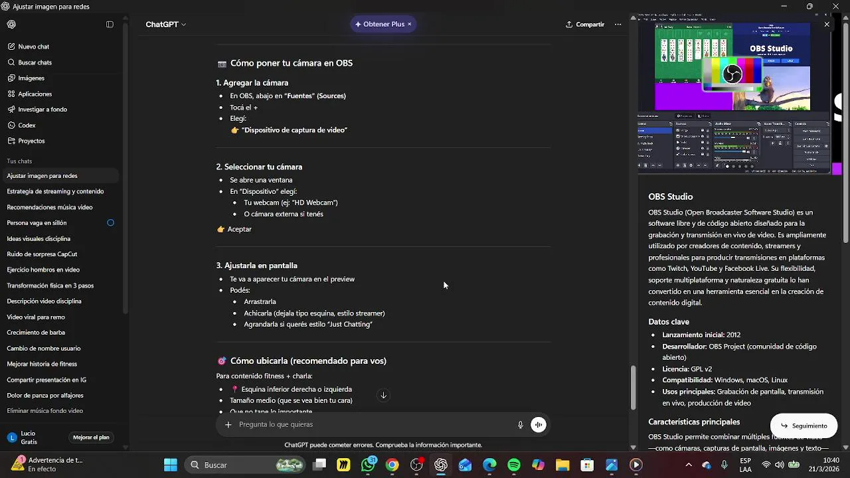
Task: Open Microsoft Store from the taskbar
Action: tap(587, 465)
